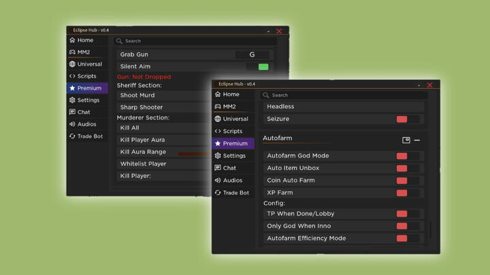The image size is (490, 275).
Task: Click the Scripts code icon in the back window
Action: point(72,77)
